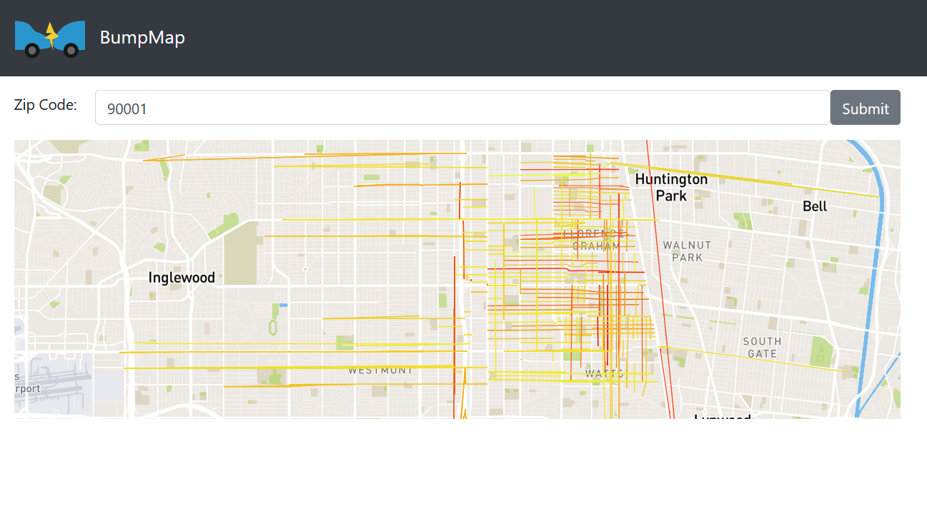Click the Watts label on the map
The height and width of the screenshot is (521, 927).
click(x=605, y=373)
